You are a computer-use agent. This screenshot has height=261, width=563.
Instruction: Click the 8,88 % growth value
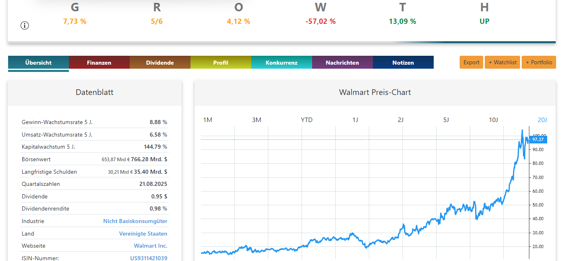(158, 122)
